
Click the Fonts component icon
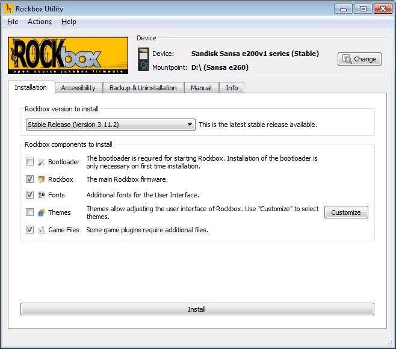point(41,195)
